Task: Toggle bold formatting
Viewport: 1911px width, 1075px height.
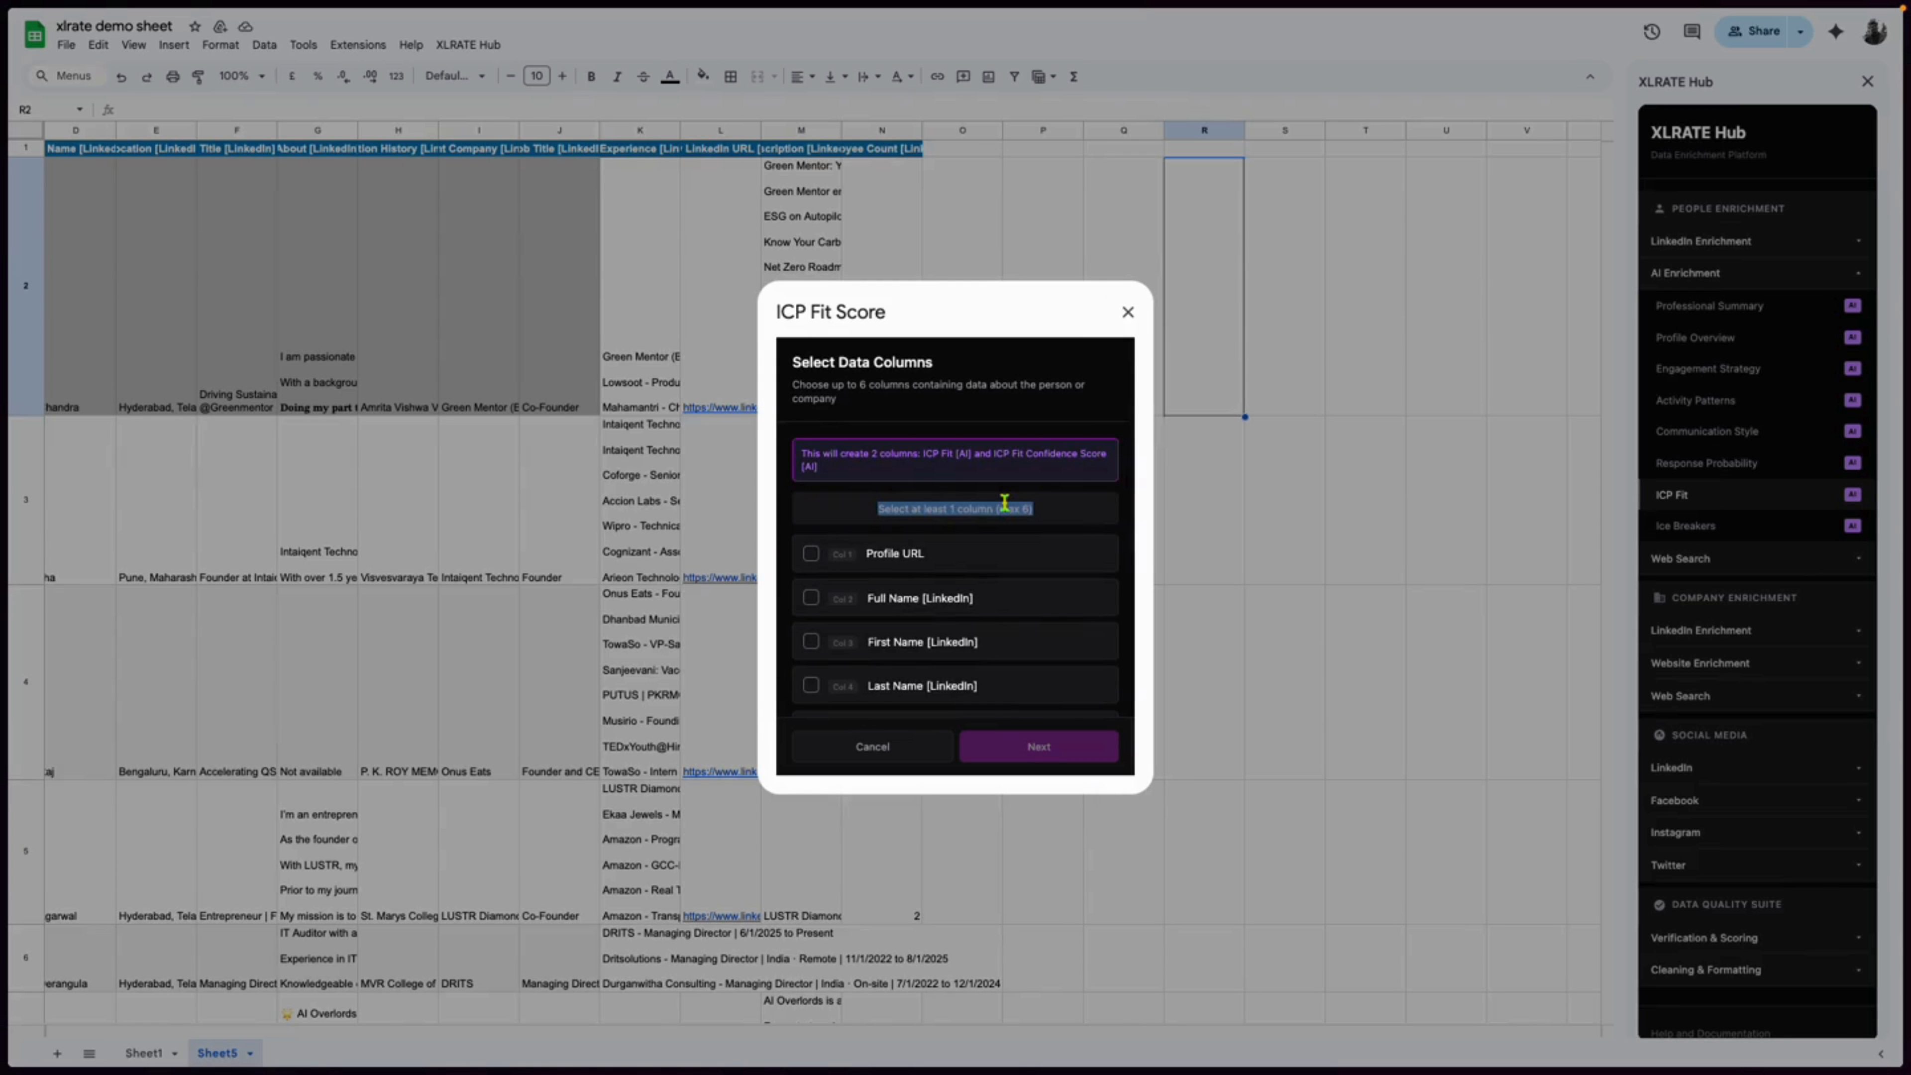Action: coord(591,76)
